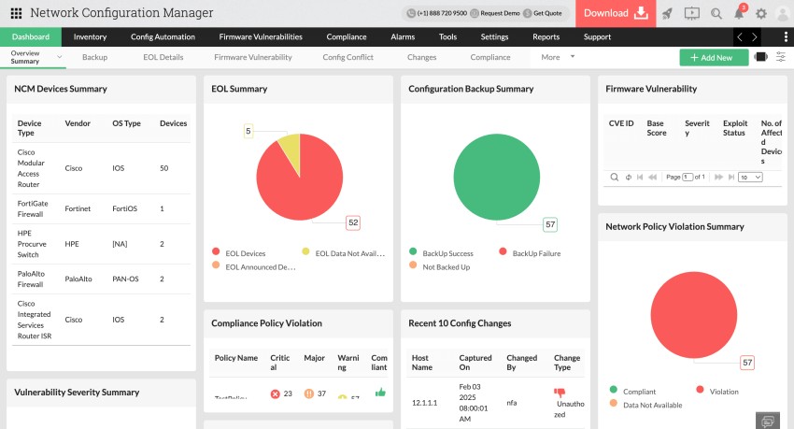The width and height of the screenshot is (794, 429).
Task: Open the apps grid launcher icon
Action: pos(16,13)
